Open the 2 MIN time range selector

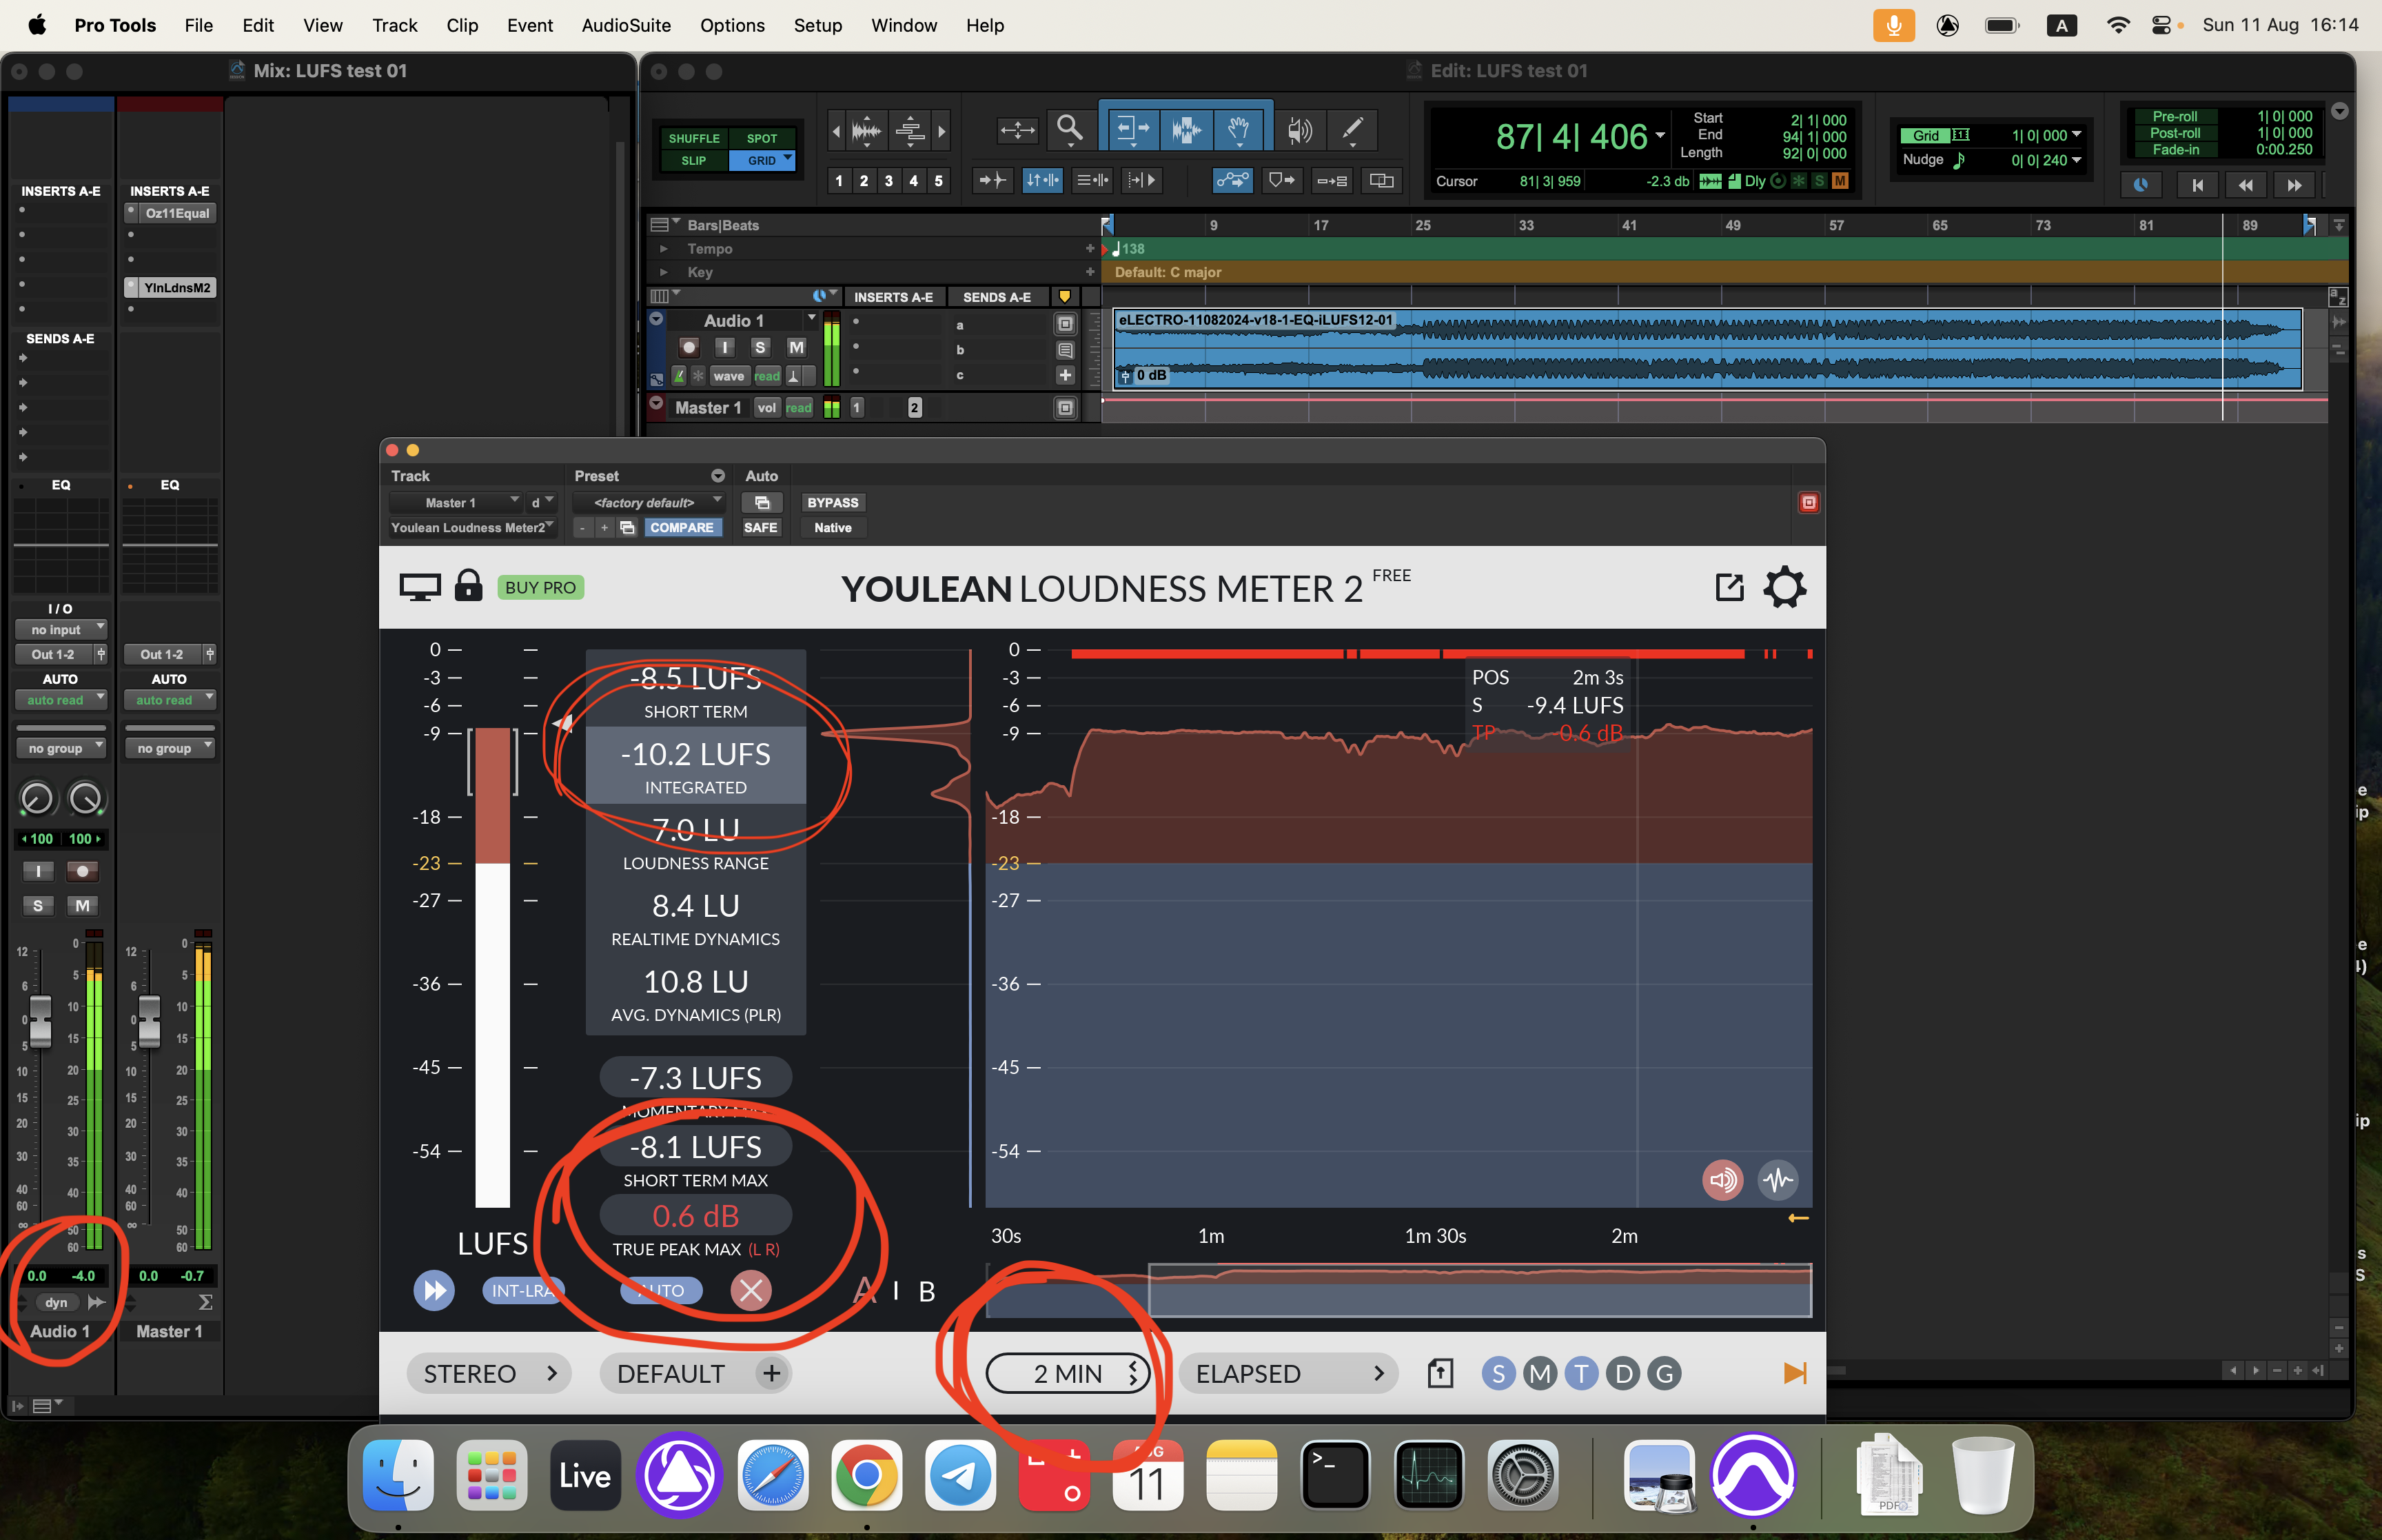(x=1066, y=1373)
